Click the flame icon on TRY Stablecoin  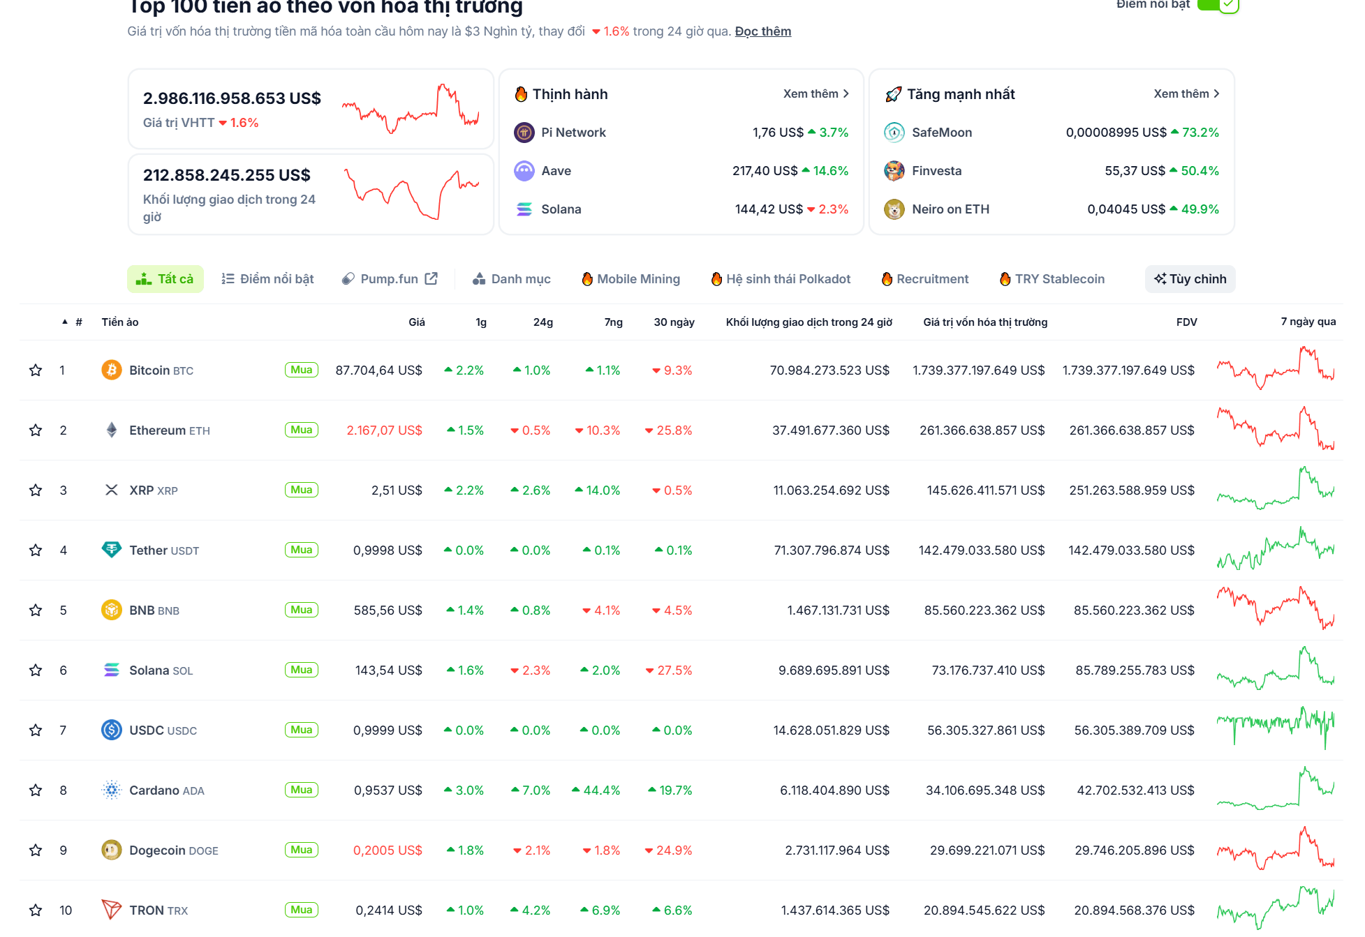(x=1005, y=279)
